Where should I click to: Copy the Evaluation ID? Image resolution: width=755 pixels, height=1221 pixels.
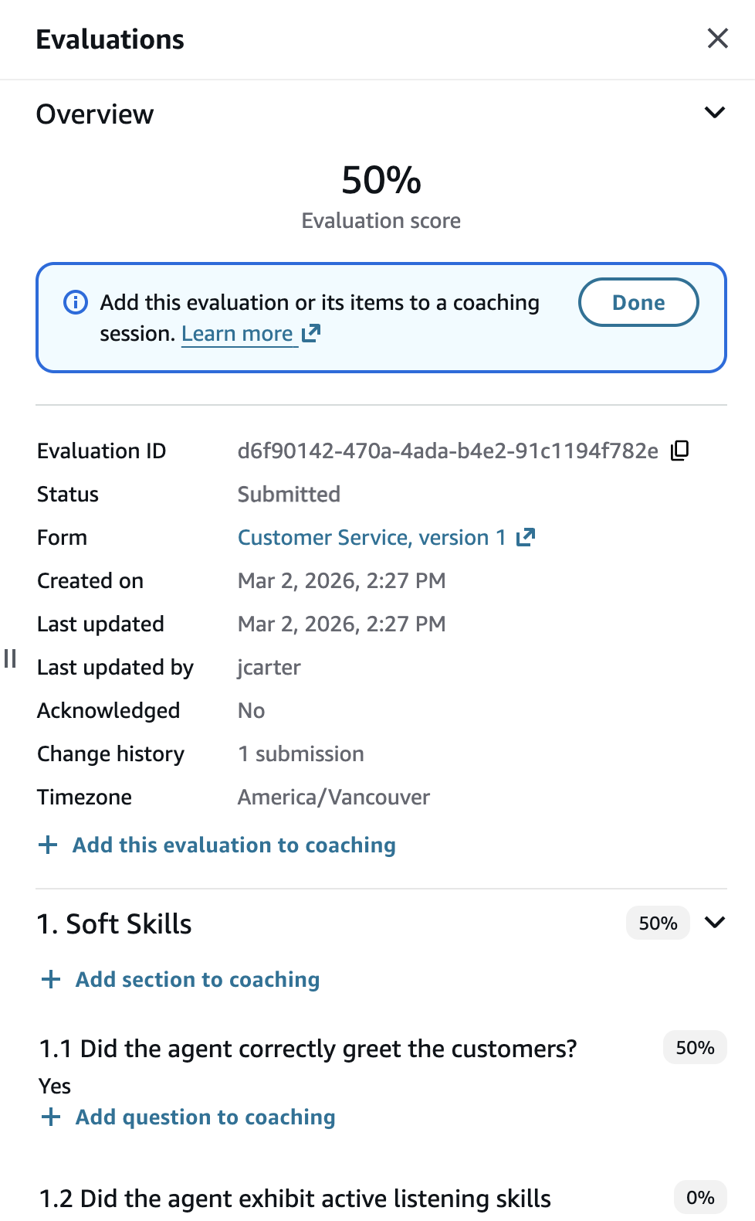coord(680,450)
